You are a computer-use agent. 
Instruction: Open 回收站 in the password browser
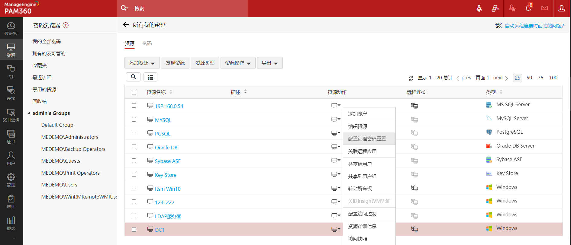[40, 101]
